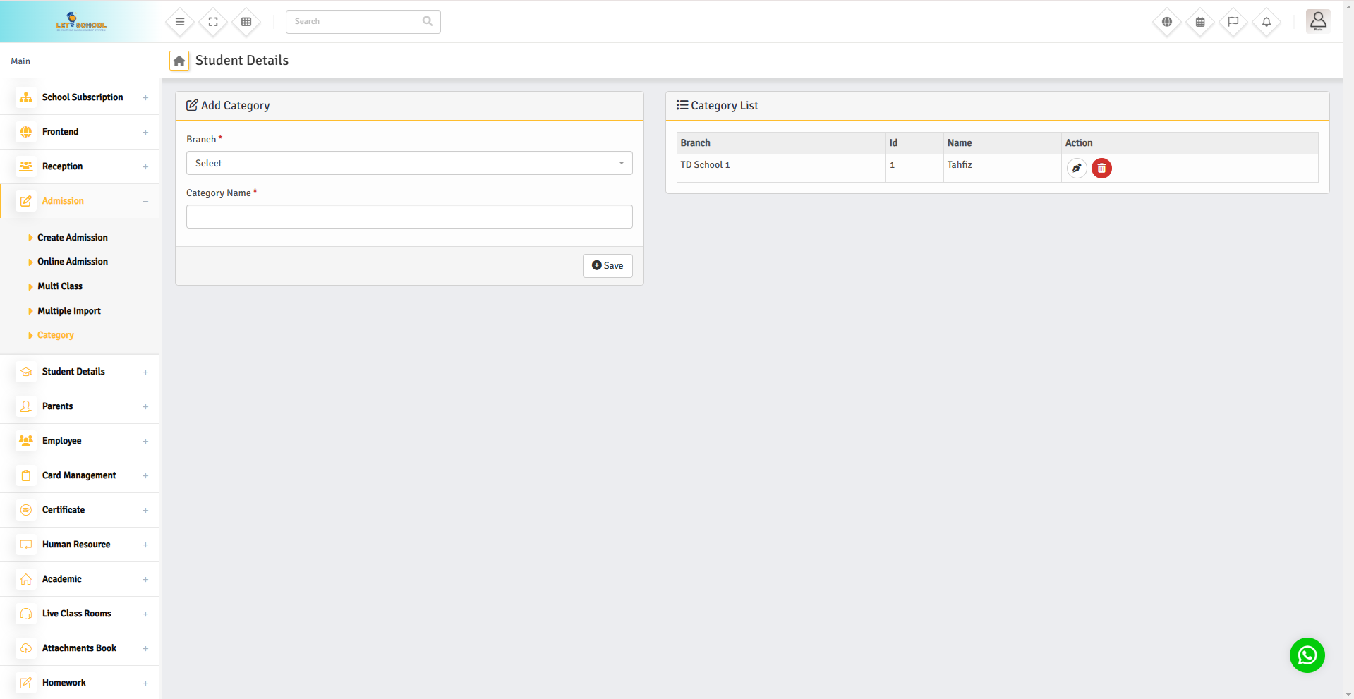The image size is (1354, 699).
Task: Open the calendar icon in header
Action: tap(1200, 22)
